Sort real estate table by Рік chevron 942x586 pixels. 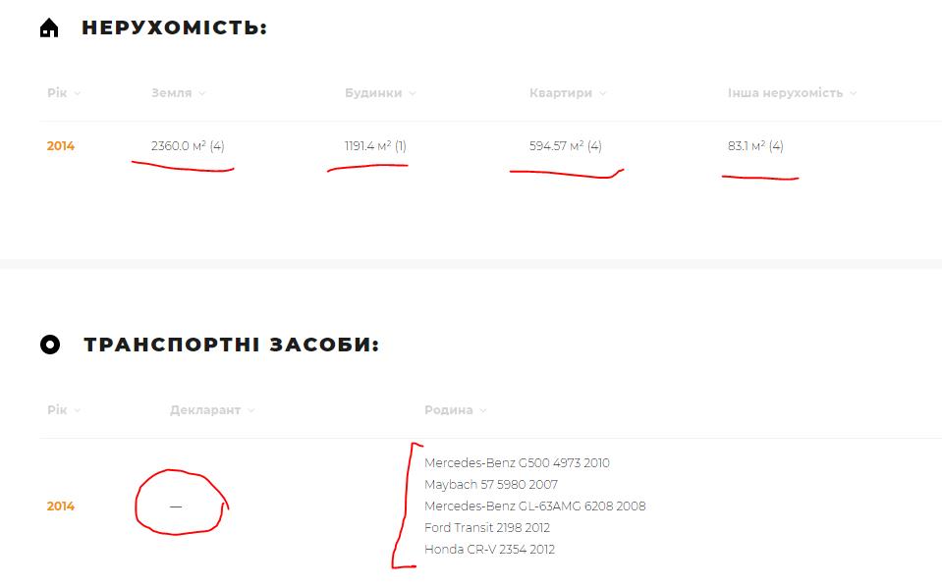tap(77, 94)
